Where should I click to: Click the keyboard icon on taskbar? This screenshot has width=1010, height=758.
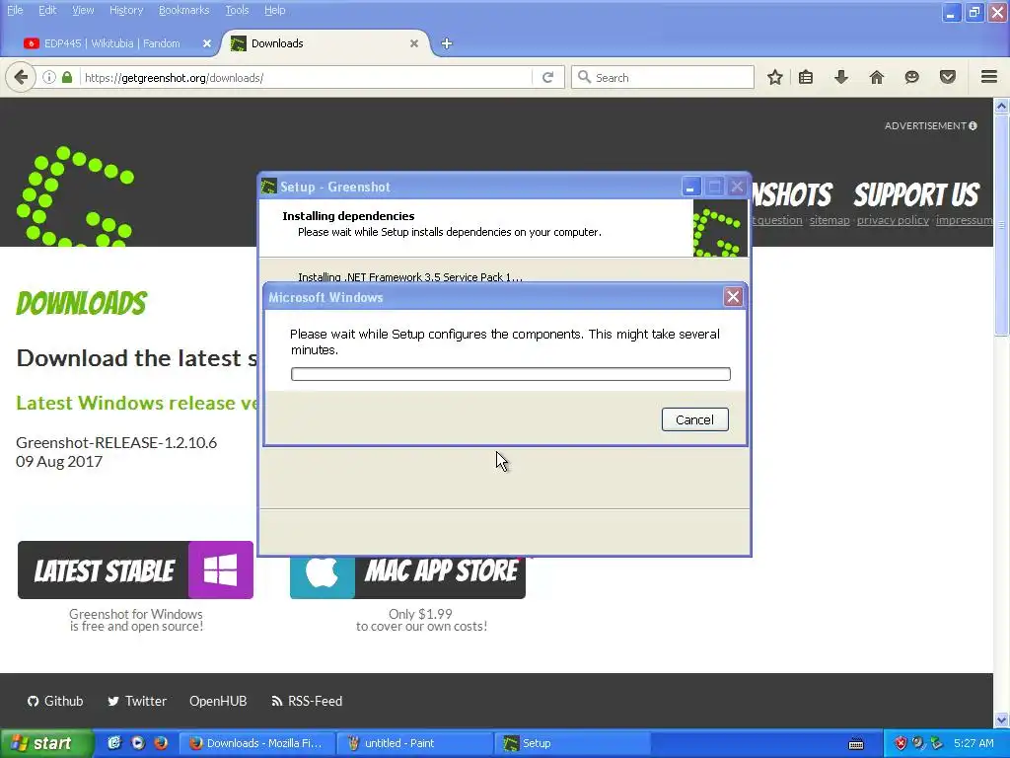(x=856, y=744)
